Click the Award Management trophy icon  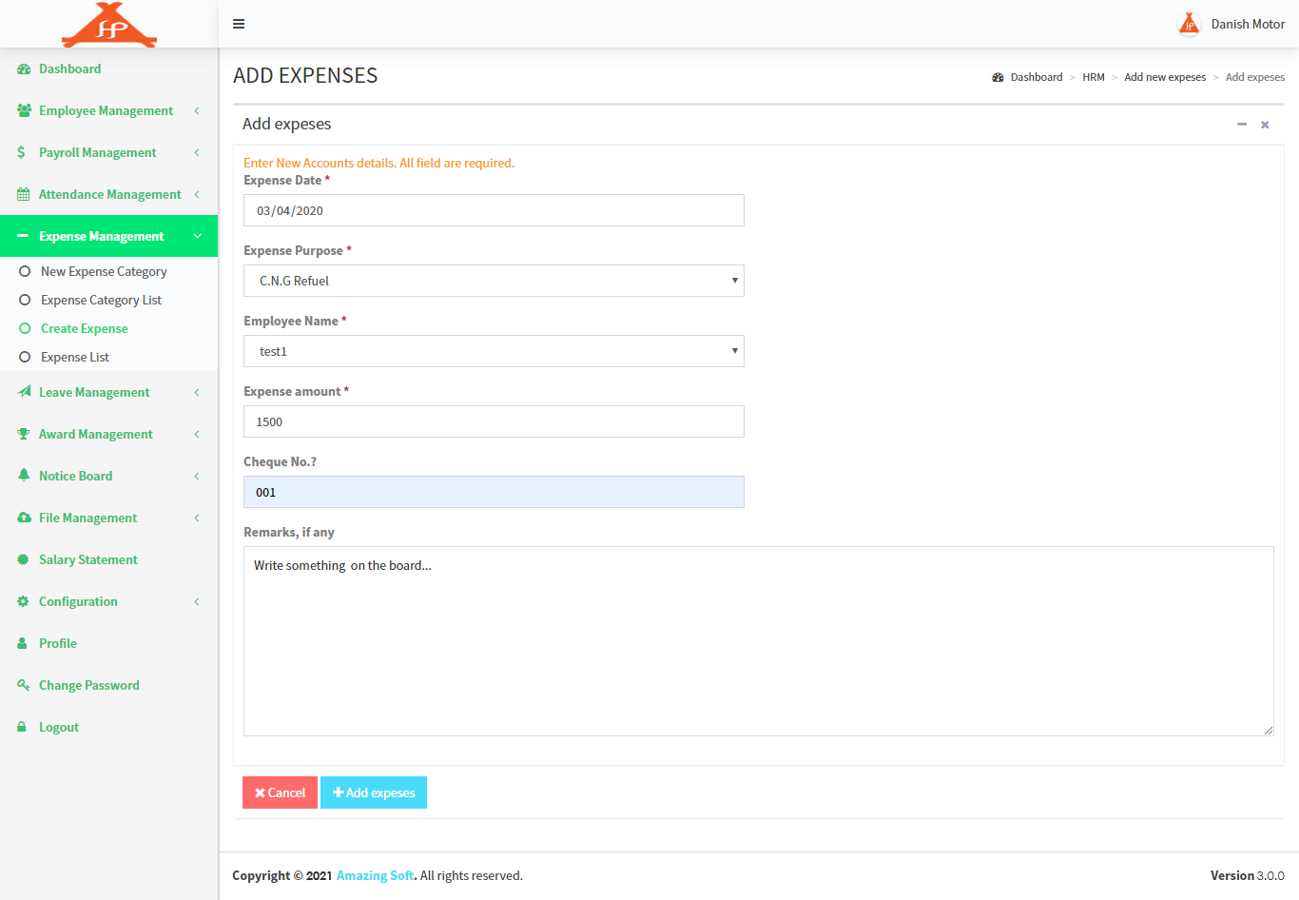coord(24,434)
